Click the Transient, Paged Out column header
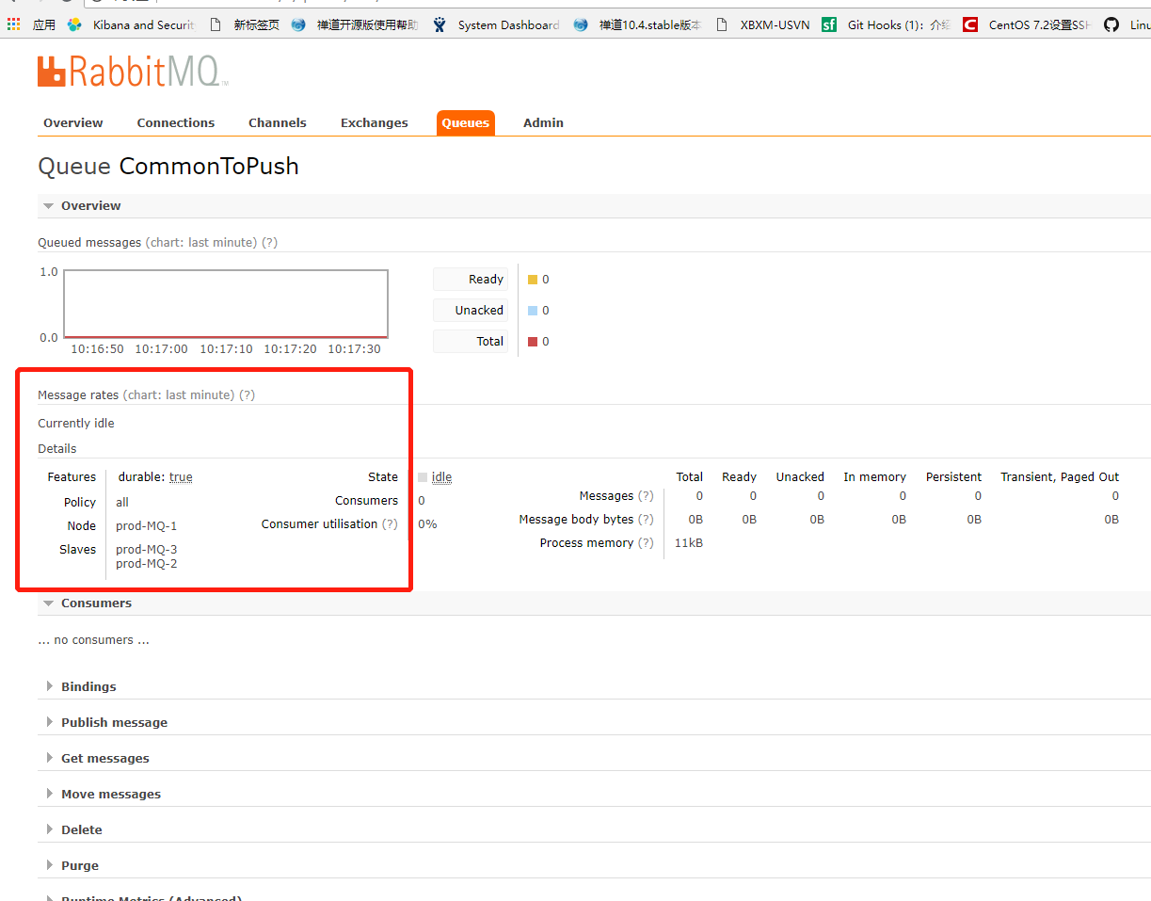The height and width of the screenshot is (901, 1151). coord(1060,476)
